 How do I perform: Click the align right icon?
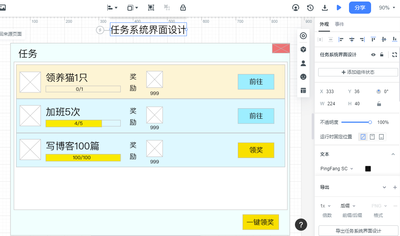(x=362, y=39)
